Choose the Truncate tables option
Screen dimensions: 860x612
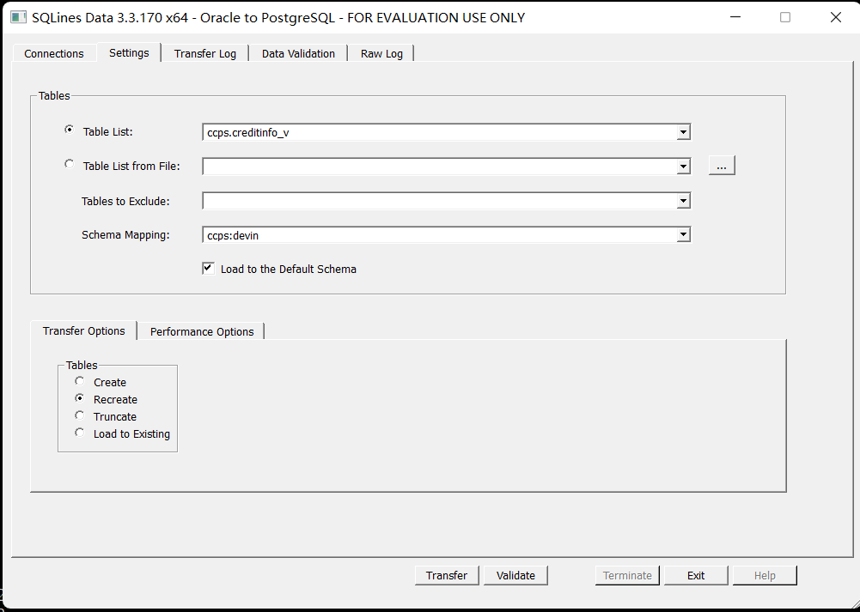tap(80, 415)
